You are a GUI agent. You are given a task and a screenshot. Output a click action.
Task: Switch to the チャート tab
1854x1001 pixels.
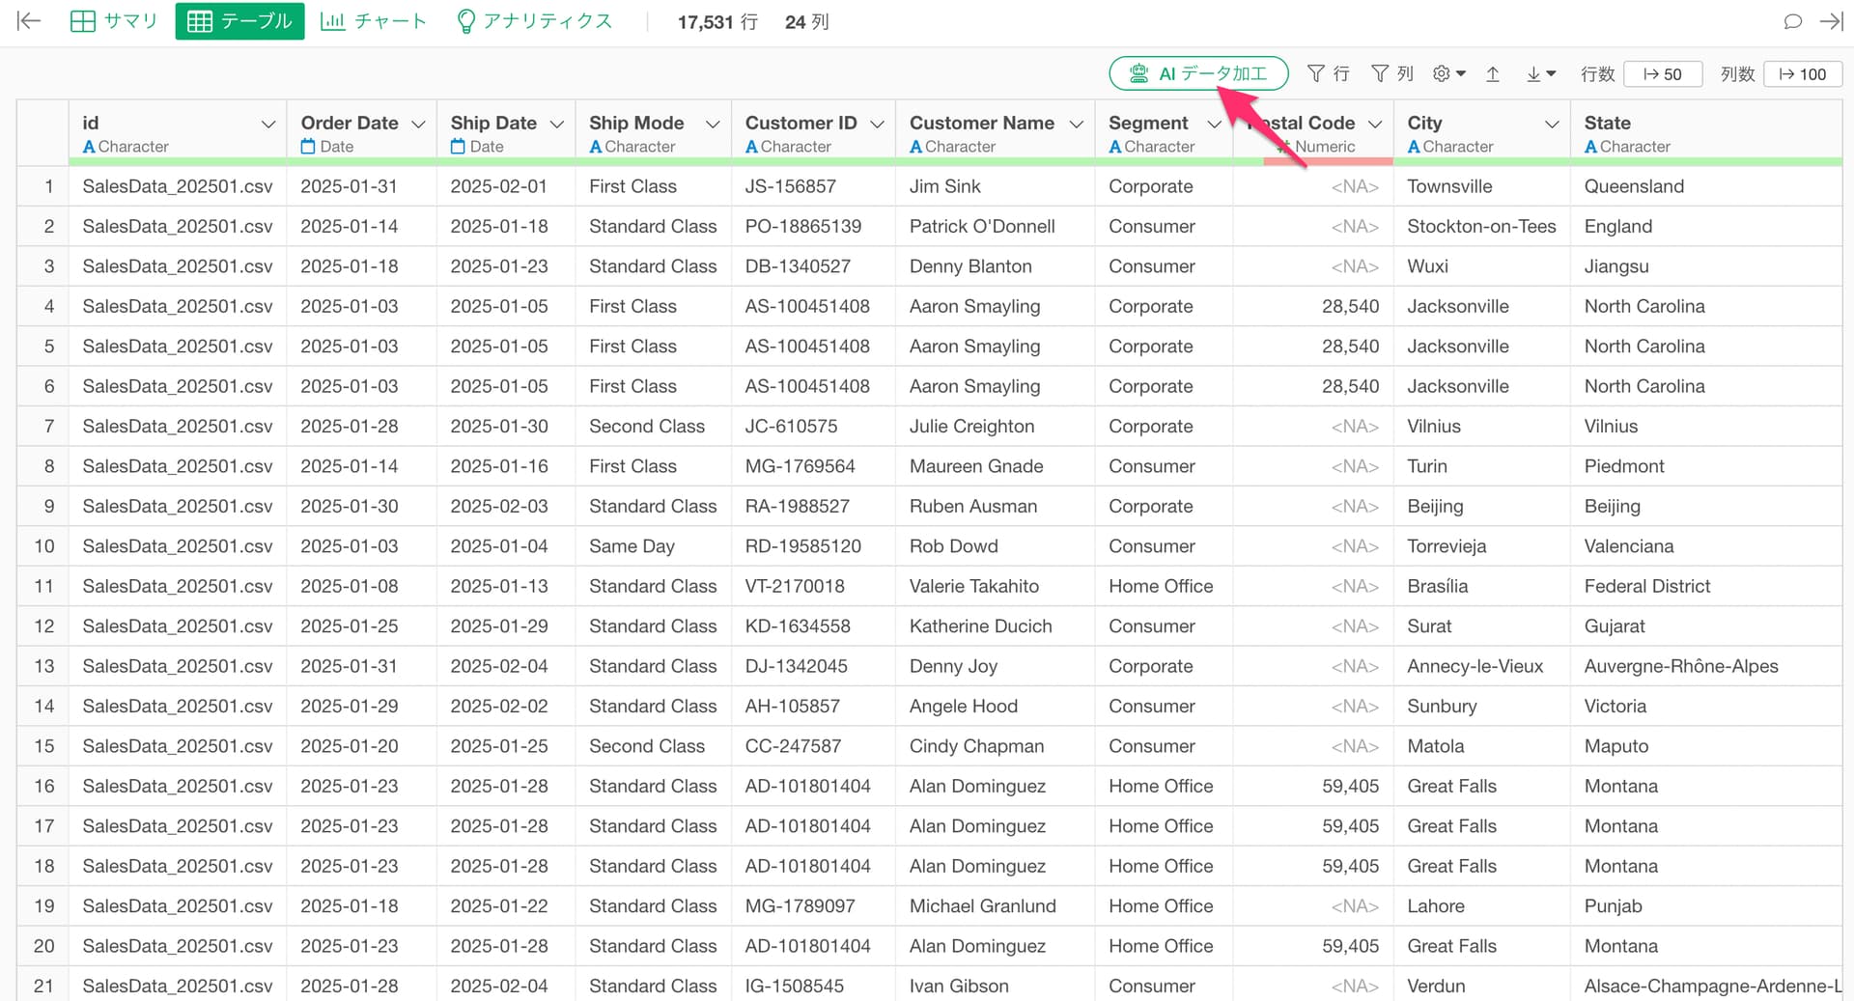coord(373,21)
